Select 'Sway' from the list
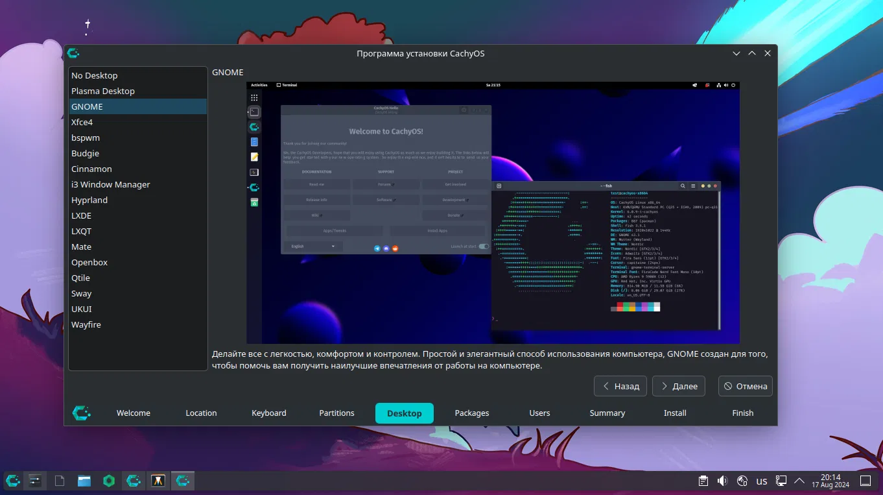 138,293
